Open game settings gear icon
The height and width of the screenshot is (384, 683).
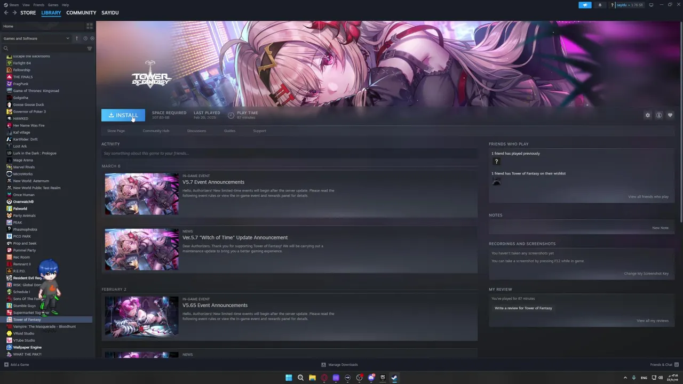coord(648,115)
